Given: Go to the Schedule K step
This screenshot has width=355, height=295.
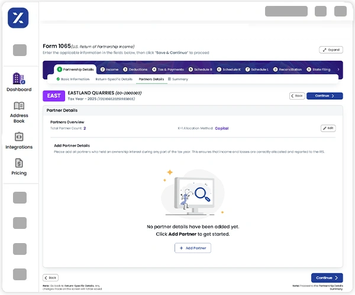Looking at the screenshot, I should pyautogui.click(x=229, y=70).
